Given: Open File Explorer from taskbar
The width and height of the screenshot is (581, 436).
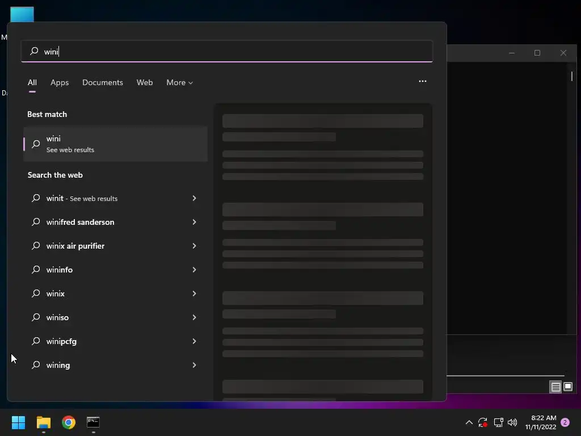Looking at the screenshot, I should coord(43,422).
